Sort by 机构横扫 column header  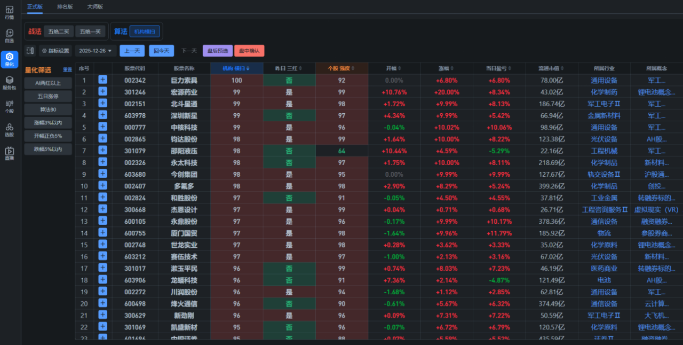236,68
